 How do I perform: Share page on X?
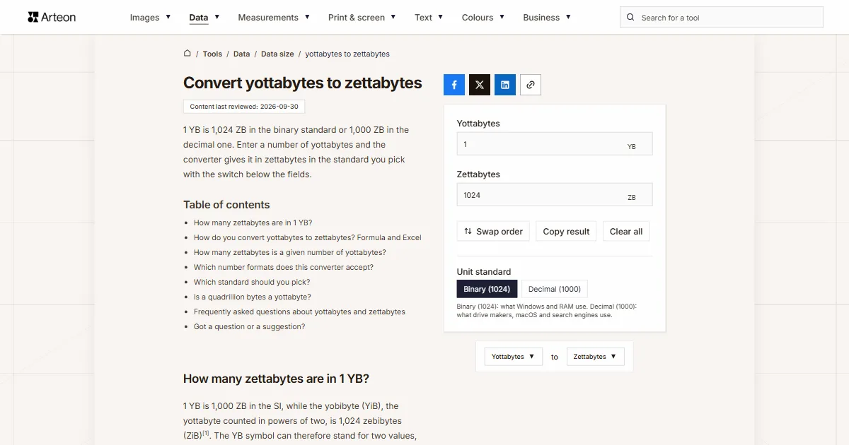pos(480,85)
